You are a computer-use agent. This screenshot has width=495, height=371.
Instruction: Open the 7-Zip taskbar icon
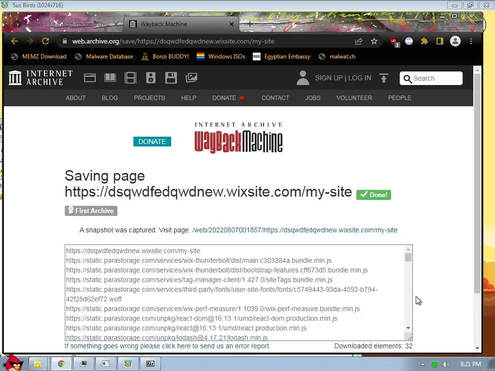150,364
